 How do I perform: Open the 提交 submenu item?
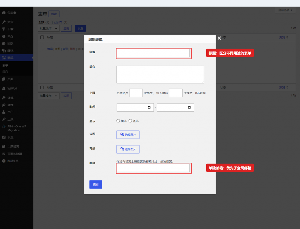point(5,71)
